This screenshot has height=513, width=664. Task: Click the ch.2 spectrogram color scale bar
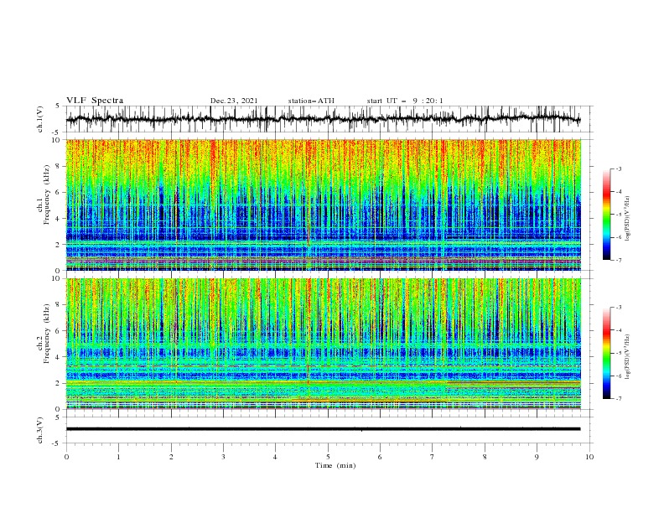[606, 353]
